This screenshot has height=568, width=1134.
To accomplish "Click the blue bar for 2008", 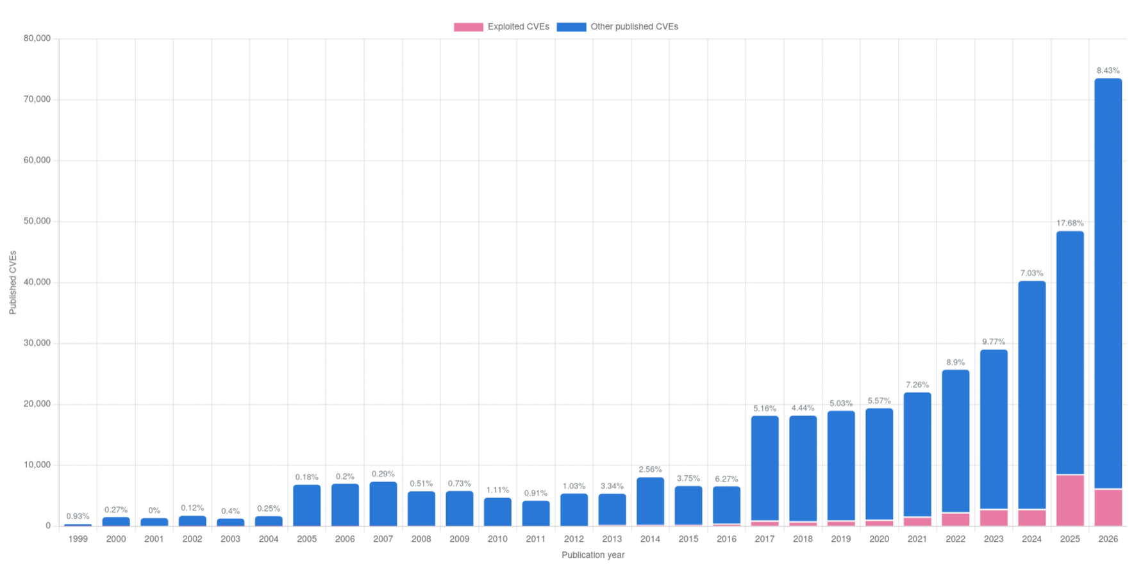I will click(x=421, y=508).
